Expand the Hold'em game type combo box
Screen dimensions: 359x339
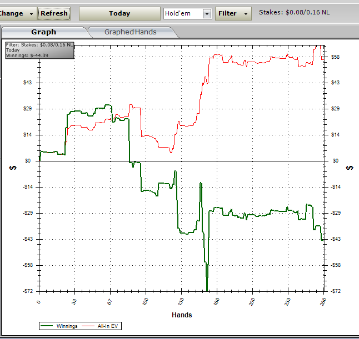pyautogui.click(x=207, y=14)
